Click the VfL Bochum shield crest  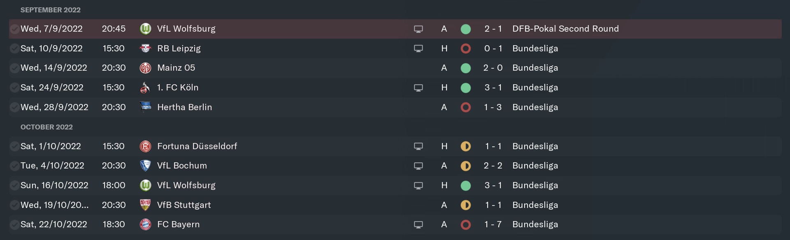click(145, 166)
